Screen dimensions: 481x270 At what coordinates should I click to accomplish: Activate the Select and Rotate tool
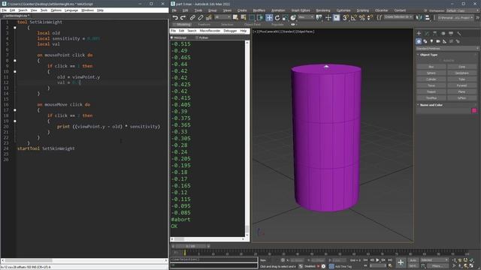(277, 18)
